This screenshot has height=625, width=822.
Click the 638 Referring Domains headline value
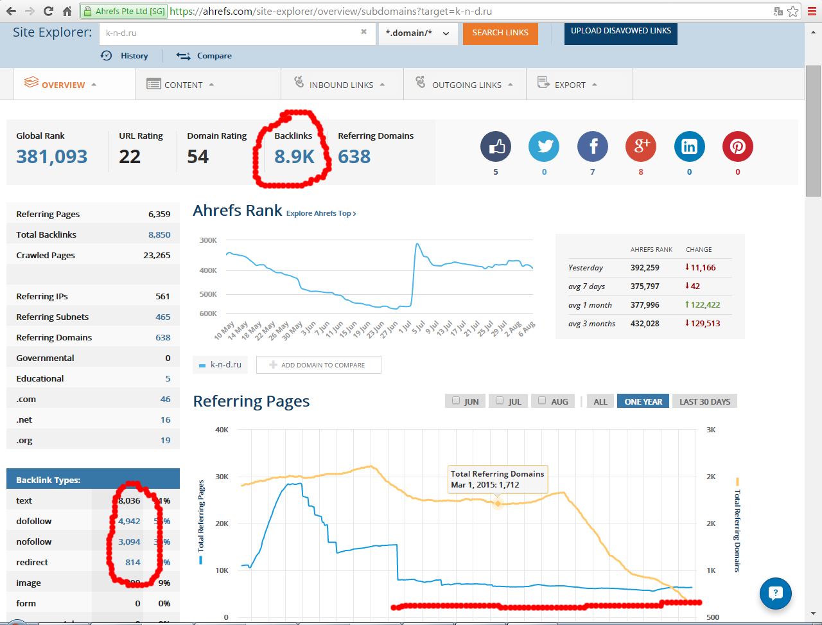(354, 156)
